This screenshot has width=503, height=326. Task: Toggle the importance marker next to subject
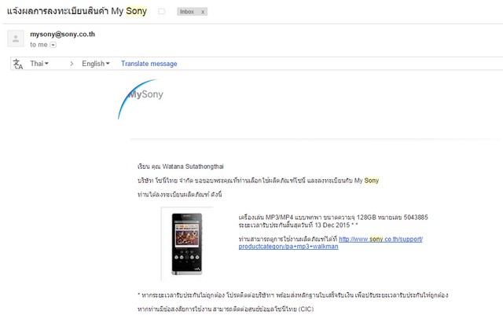point(162,12)
